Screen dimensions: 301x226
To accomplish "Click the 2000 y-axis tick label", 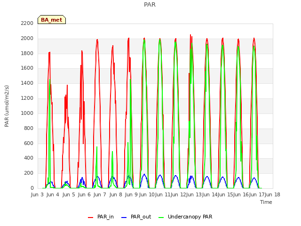I will (27, 39).
